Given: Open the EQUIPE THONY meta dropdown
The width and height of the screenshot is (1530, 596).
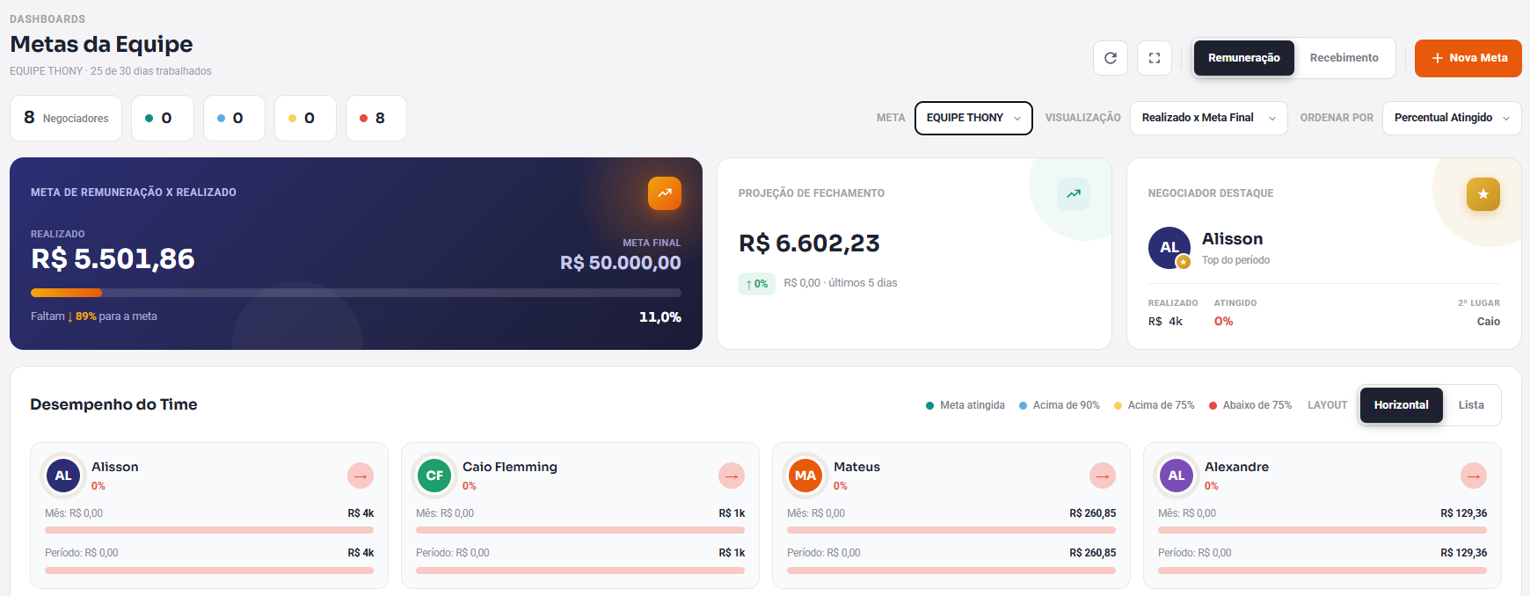Looking at the screenshot, I should click(x=973, y=118).
